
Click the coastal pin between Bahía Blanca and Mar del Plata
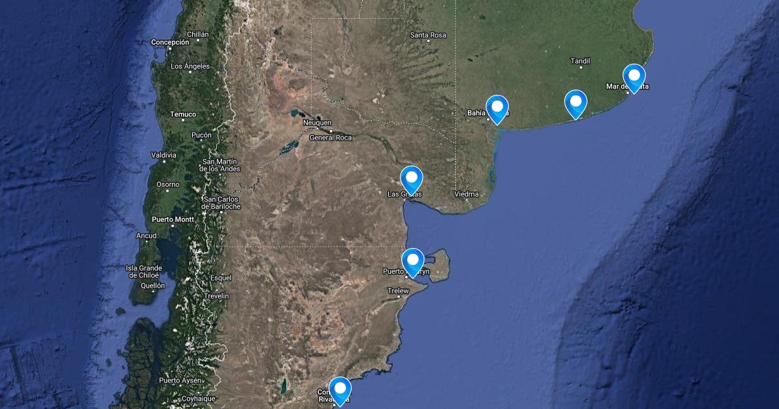(575, 103)
